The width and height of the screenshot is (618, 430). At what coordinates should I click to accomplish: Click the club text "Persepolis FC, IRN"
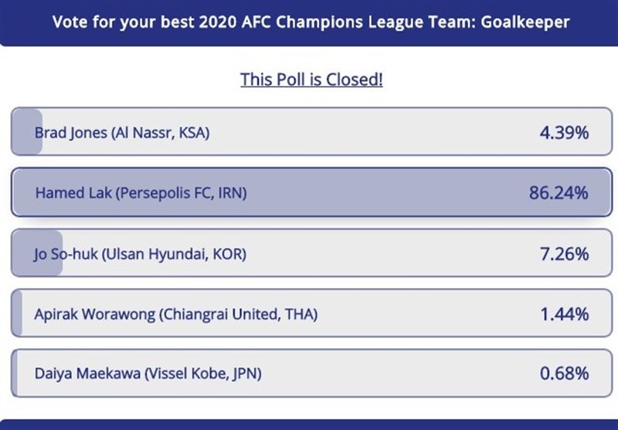click(181, 193)
